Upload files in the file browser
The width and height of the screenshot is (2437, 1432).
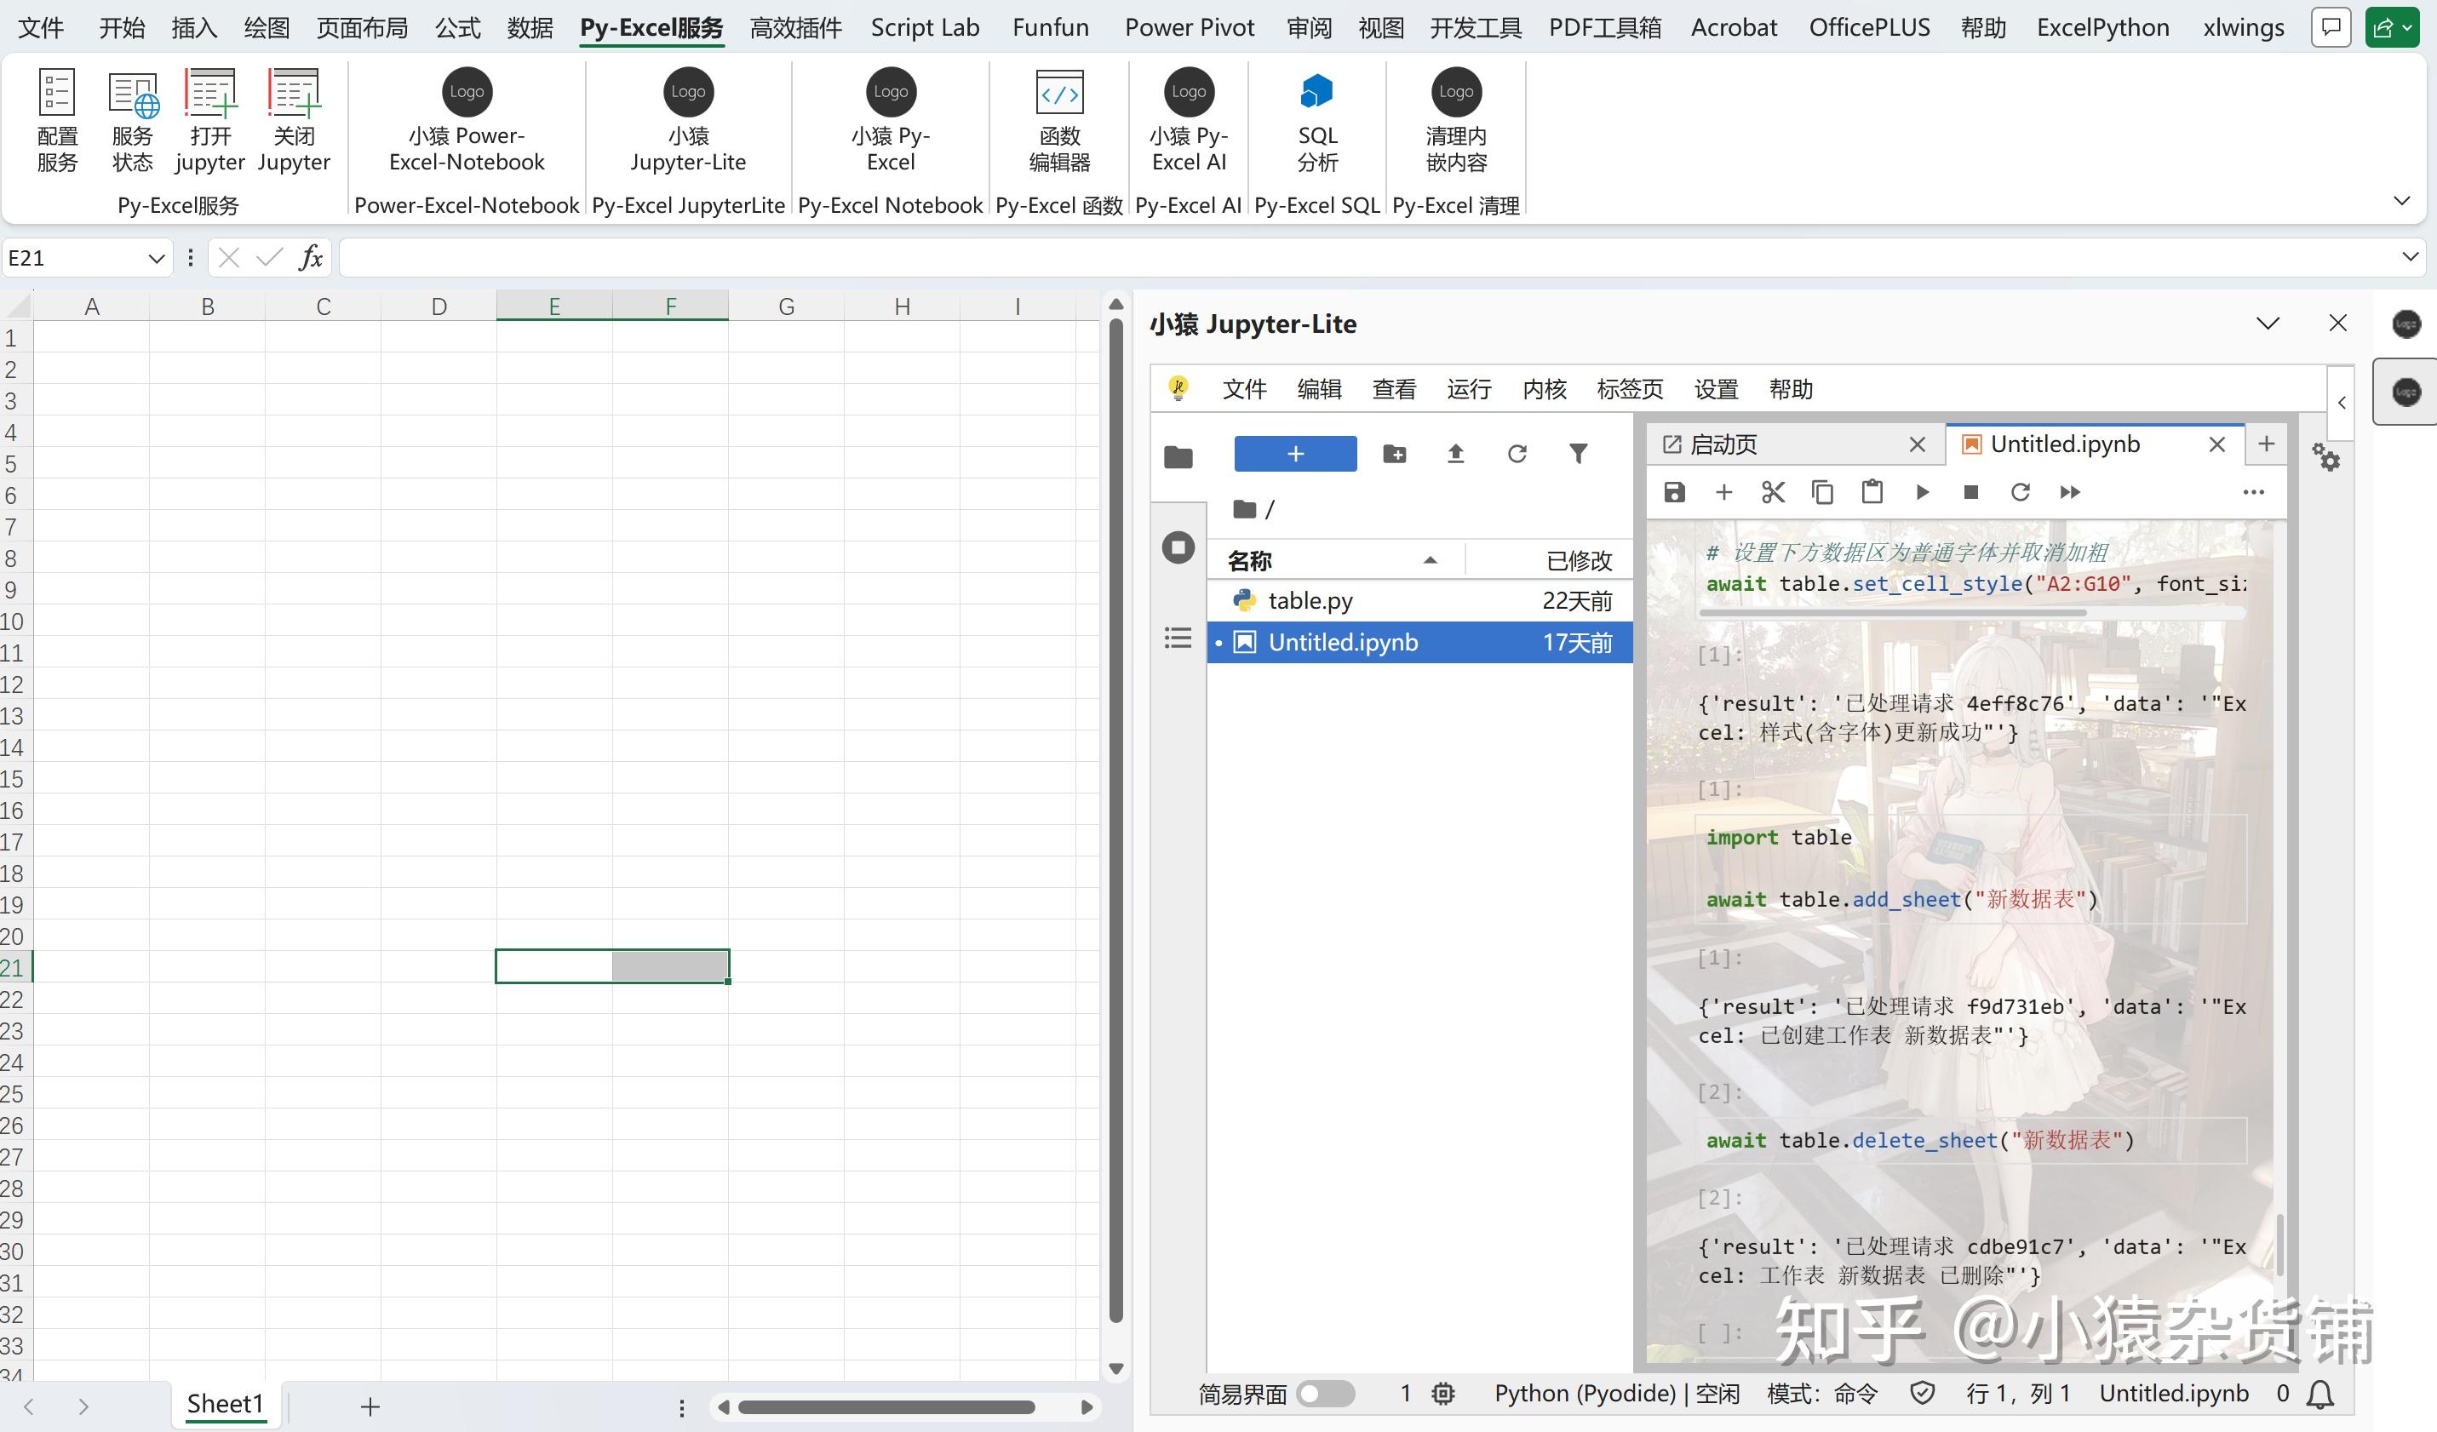pos(1455,454)
